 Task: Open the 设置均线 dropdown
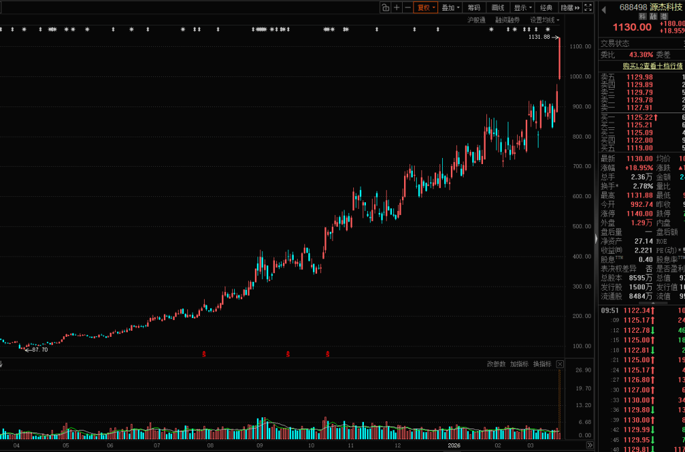click(545, 20)
